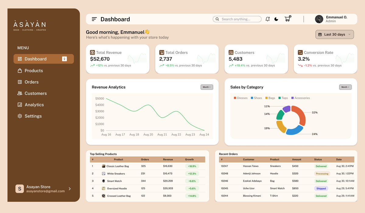The width and height of the screenshot is (365, 213).
Task: Open the shopping cart icon
Action: 288,19
